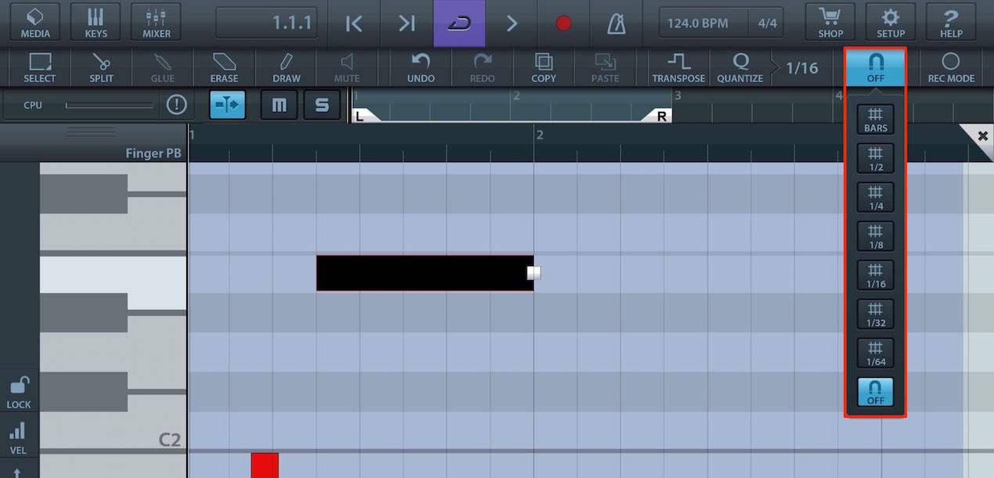Choose the Draw pencil tool

coord(286,67)
